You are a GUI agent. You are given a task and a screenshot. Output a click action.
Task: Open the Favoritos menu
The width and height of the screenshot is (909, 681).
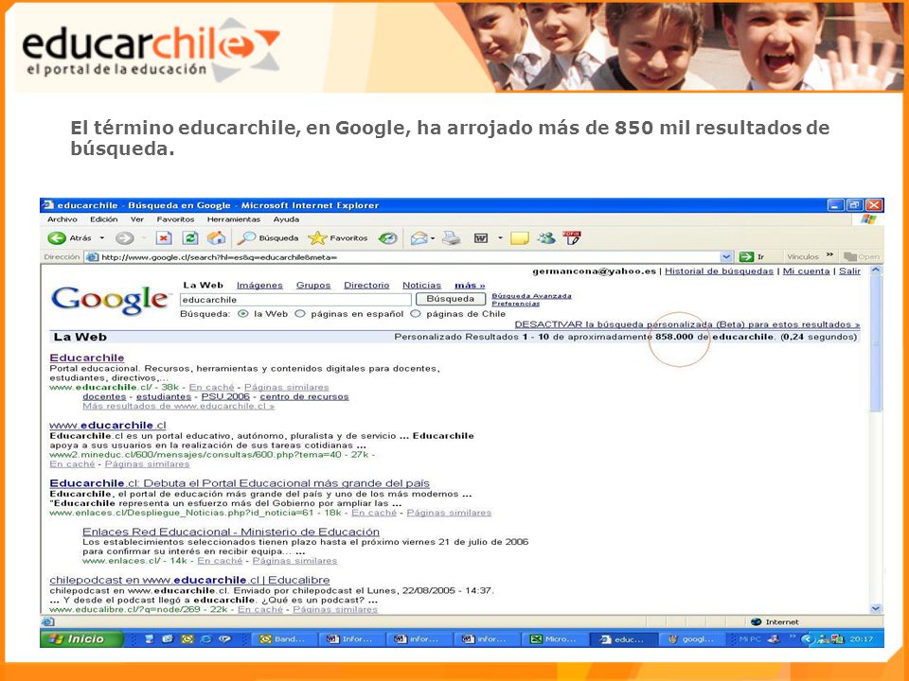175,219
